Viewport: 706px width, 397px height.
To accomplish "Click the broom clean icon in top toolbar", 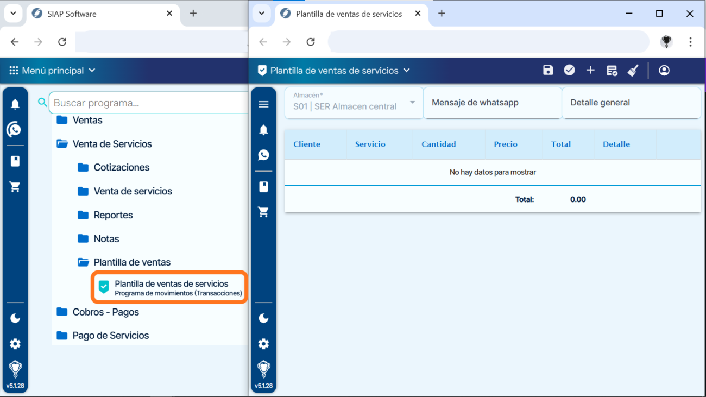I will (633, 70).
